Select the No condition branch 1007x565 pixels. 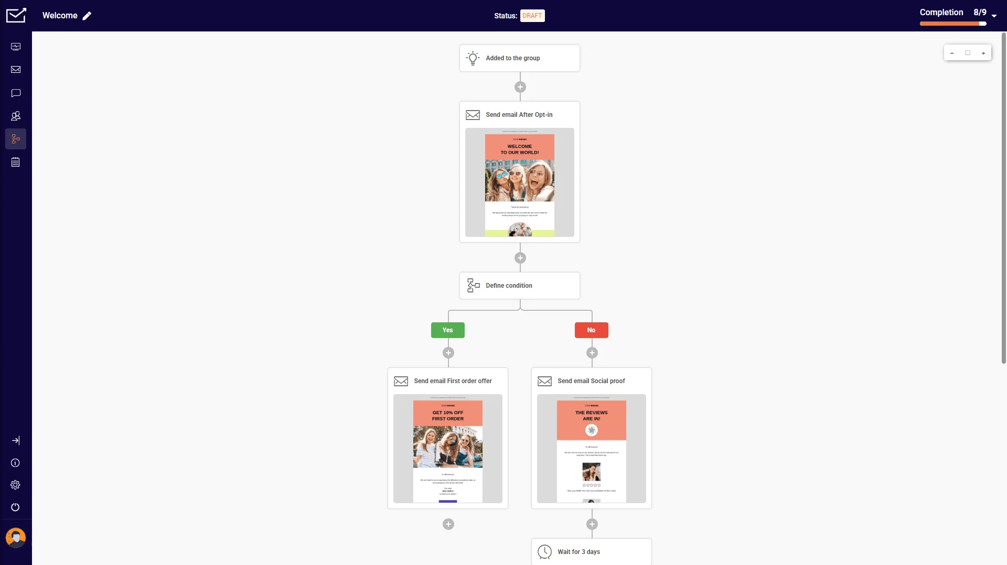coord(591,330)
